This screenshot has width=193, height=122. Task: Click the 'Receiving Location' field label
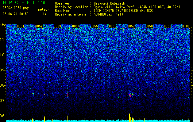click(71, 7)
